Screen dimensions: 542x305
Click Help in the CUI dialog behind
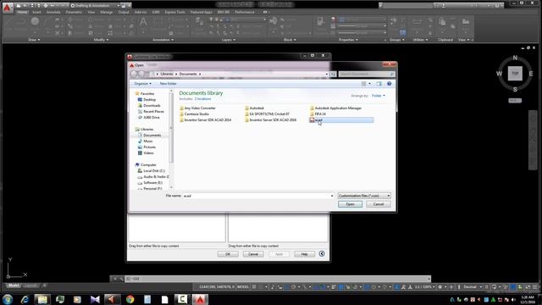[304, 254]
